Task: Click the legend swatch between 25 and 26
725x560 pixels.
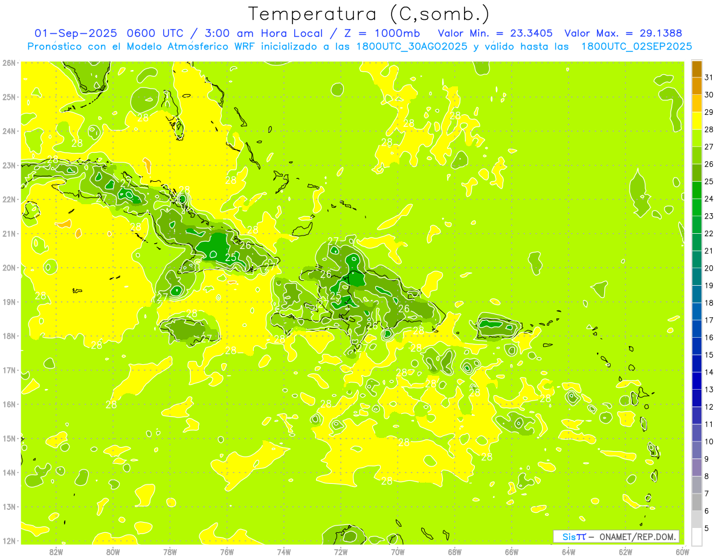Action: (x=697, y=173)
